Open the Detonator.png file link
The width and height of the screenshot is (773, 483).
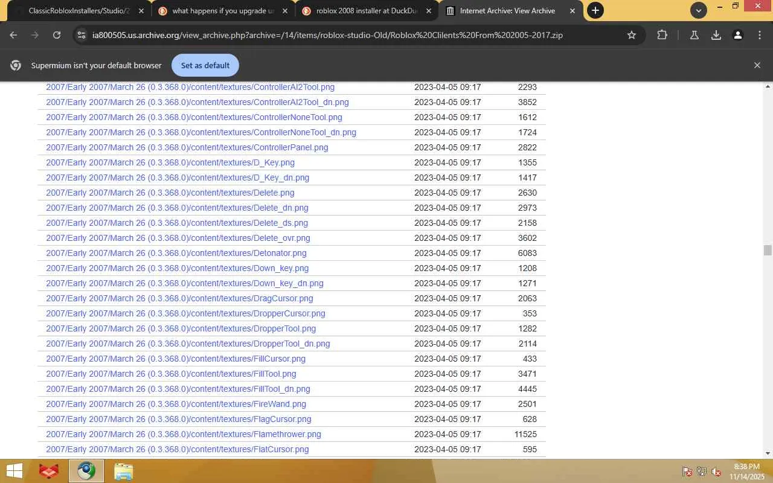[x=176, y=253]
